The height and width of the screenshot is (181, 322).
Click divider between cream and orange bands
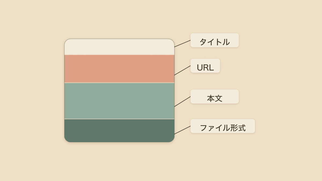[x=119, y=55]
